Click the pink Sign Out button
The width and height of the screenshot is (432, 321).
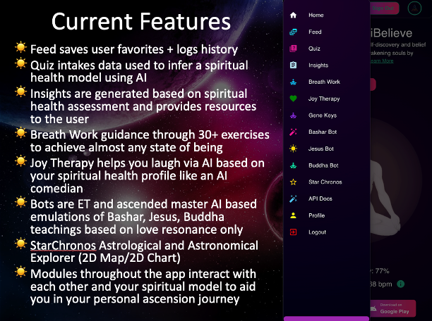[x=383, y=8]
